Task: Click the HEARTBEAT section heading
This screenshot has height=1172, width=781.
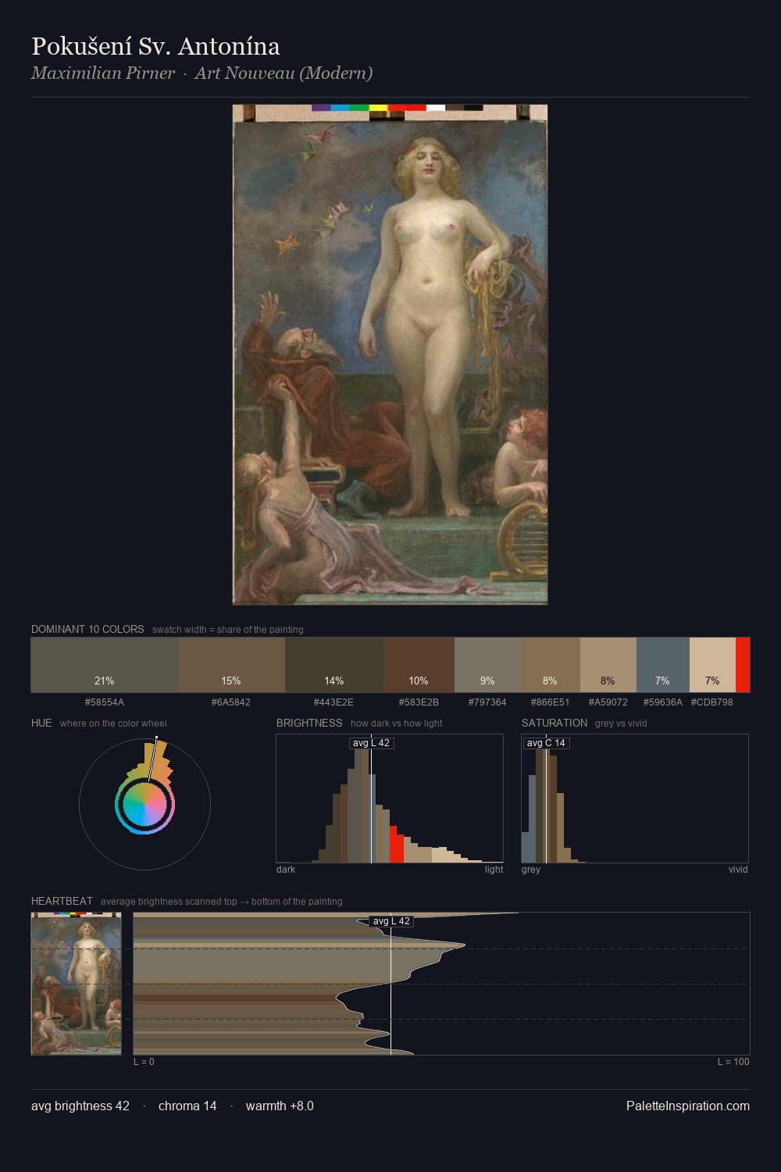Action: [x=62, y=901]
